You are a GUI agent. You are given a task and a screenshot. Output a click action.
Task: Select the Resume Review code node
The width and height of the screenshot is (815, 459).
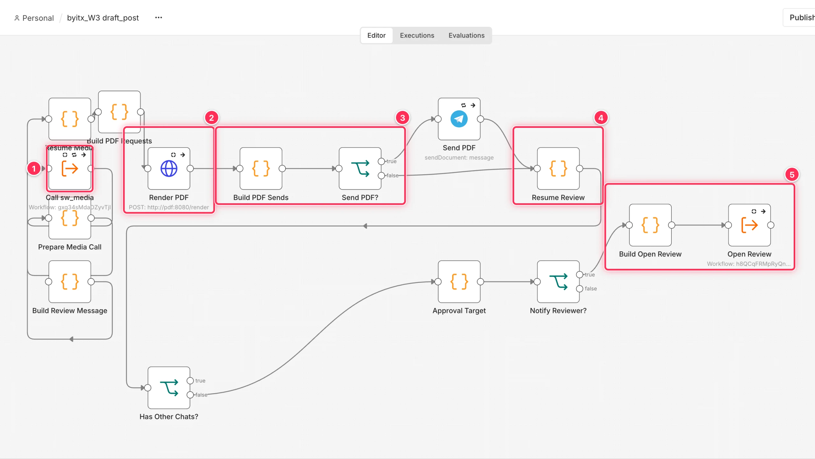(558, 168)
